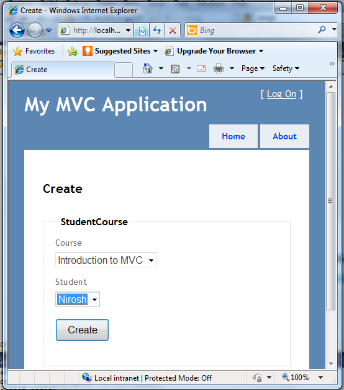Click inside the Bing search field
This screenshot has height=390, width=344.
[256, 30]
